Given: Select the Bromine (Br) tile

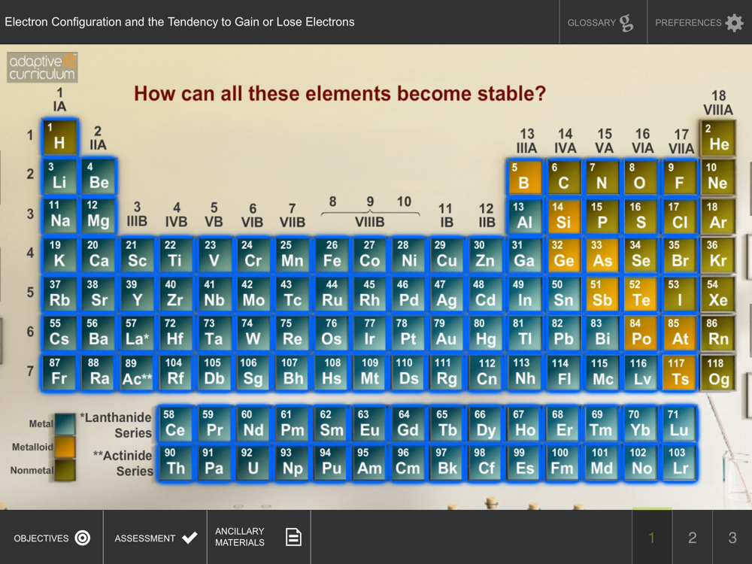Looking at the screenshot, I should [x=680, y=255].
